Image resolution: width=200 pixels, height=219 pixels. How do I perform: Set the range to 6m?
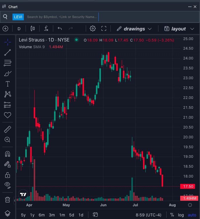(42, 215)
